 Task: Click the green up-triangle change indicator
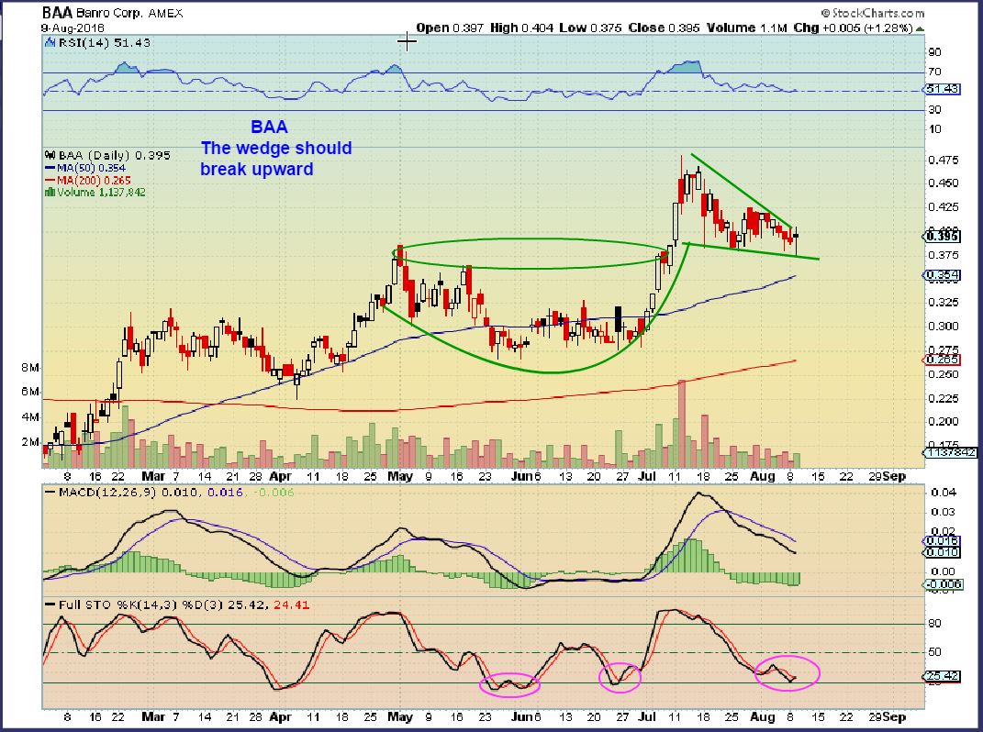[920, 28]
